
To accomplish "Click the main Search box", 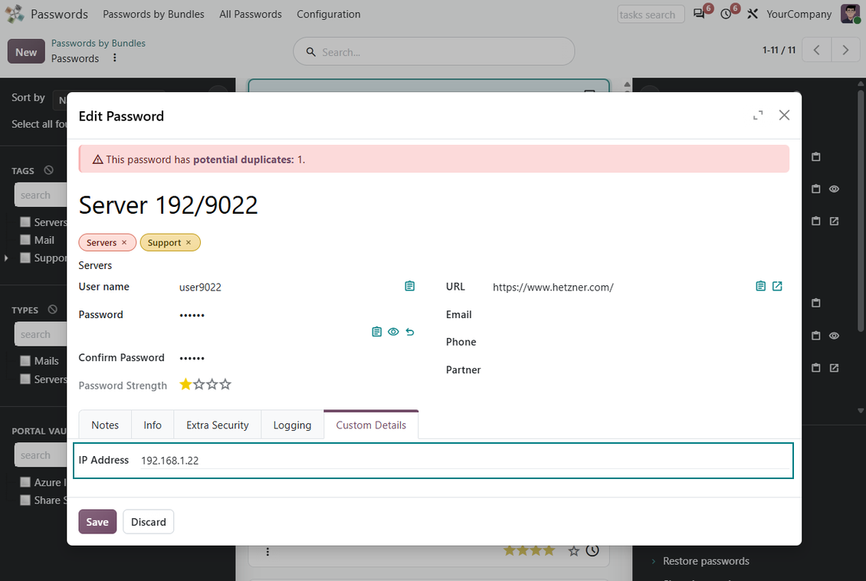I will point(434,51).
